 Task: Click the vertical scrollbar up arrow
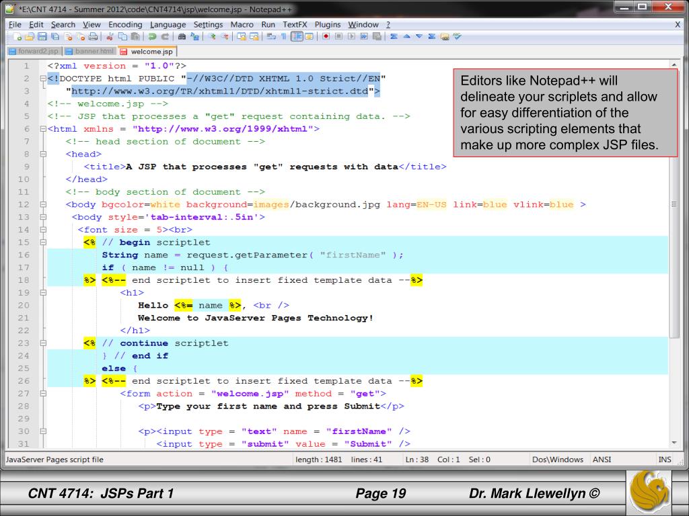pos(674,64)
